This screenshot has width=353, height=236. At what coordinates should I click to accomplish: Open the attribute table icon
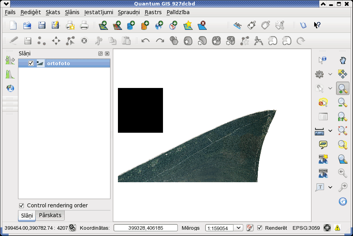[x=323, y=117]
